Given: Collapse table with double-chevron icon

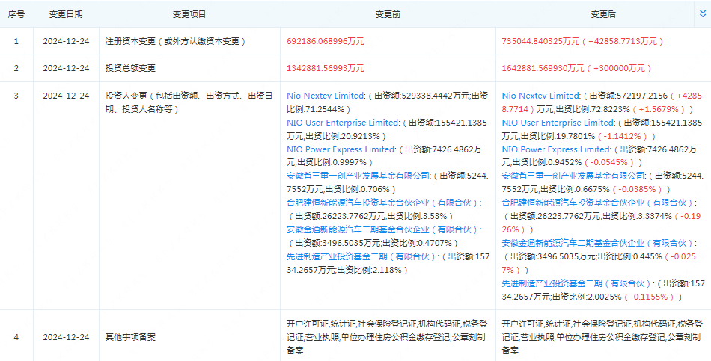Looking at the screenshot, I should click(x=704, y=14).
